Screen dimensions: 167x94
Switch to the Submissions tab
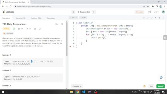click(51, 18)
